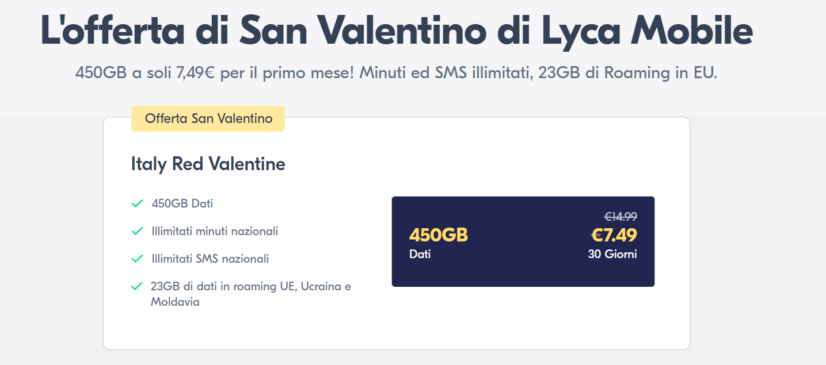Image resolution: width=826 pixels, height=365 pixels.
Task: Click checkmark next to Illimitati minuti nazionali
Action: [137, 231]
